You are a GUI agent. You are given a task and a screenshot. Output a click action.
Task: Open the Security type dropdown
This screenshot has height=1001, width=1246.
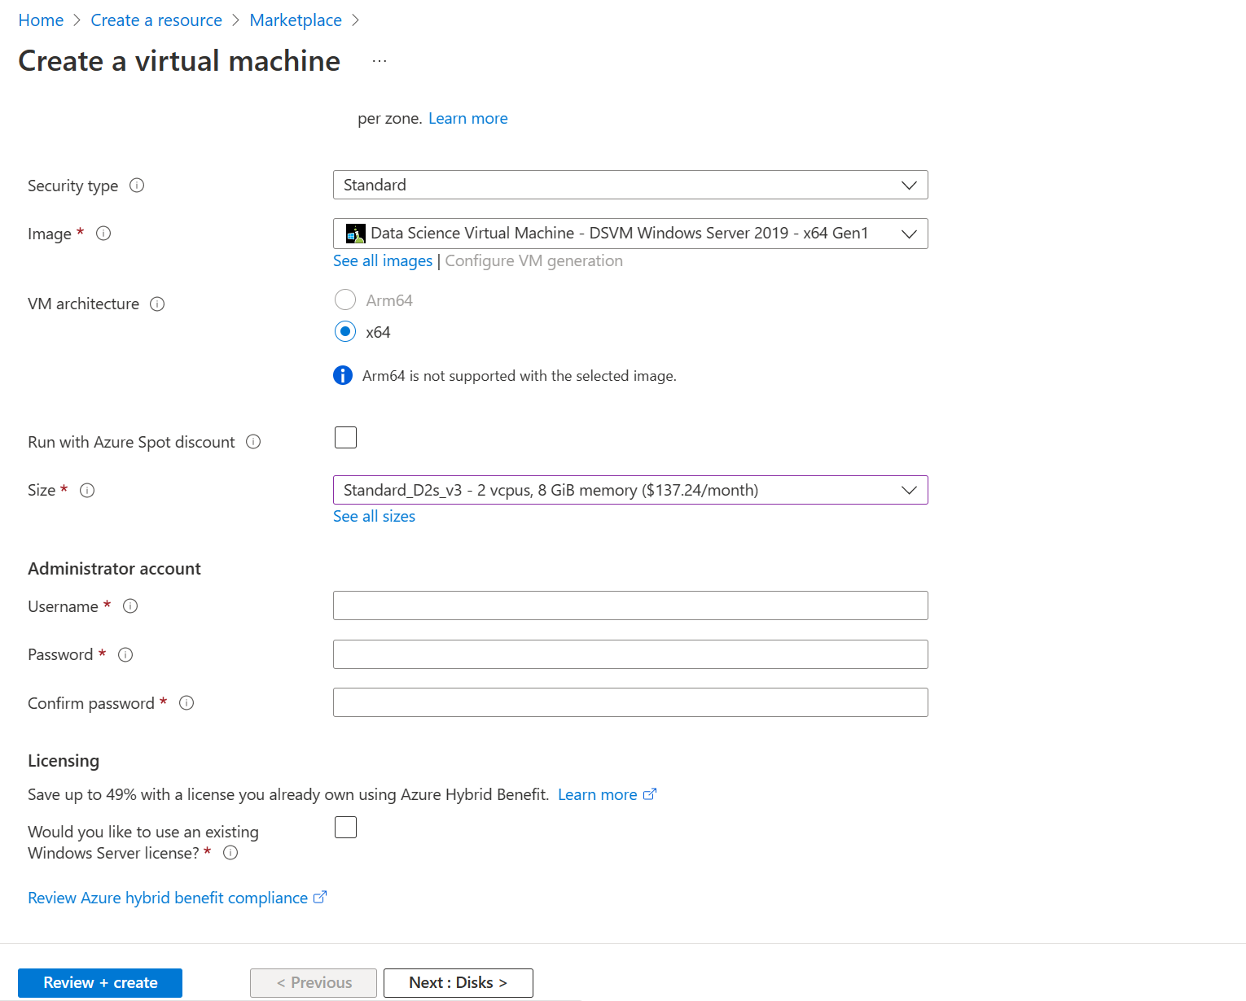click(630, 185)
